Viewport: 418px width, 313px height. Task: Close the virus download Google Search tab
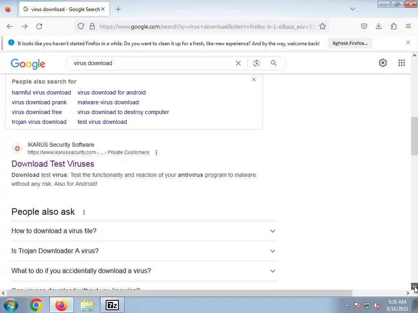pos(103,9)
